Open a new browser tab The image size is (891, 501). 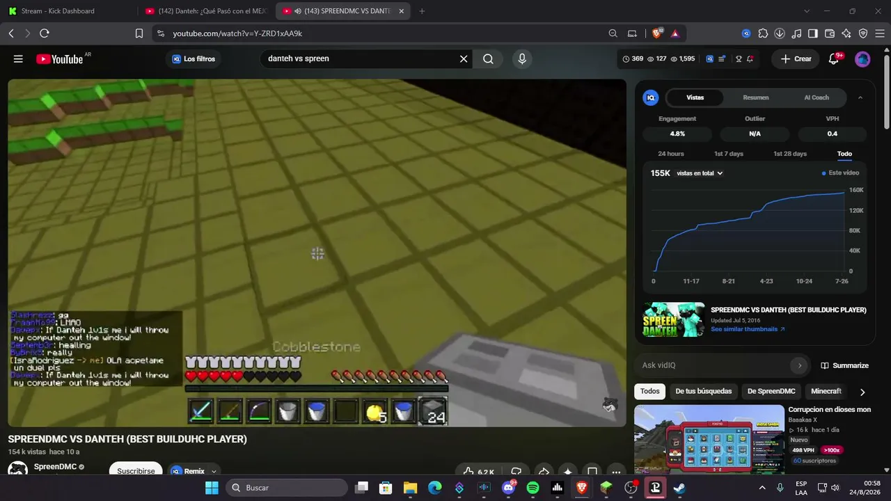pos(422,11)
